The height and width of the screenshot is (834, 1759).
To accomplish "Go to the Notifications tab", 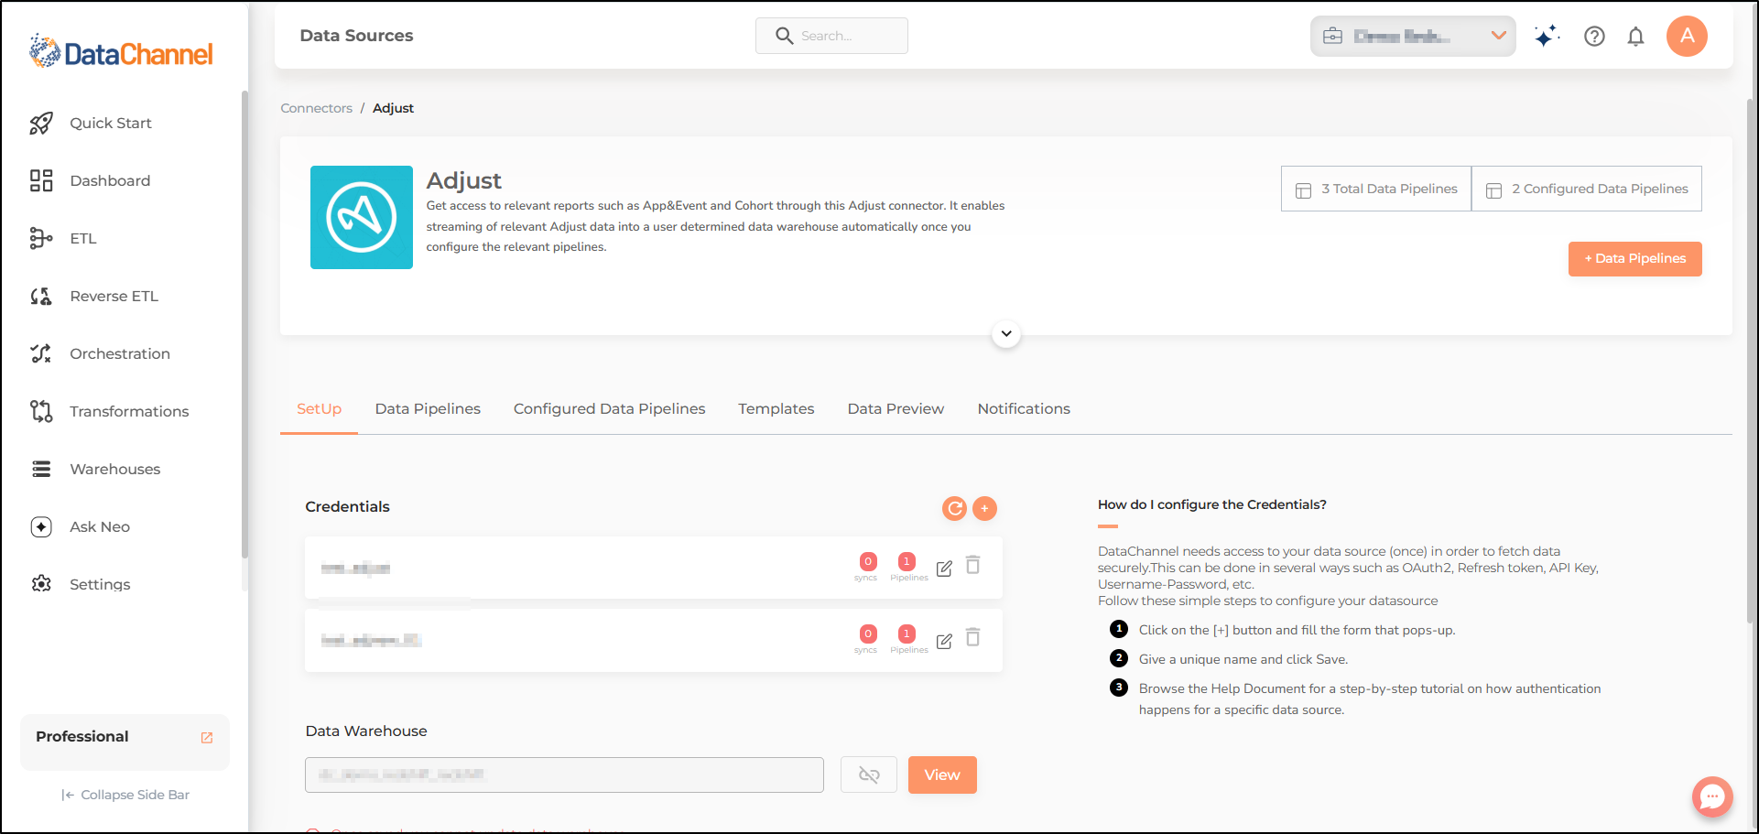I will click(1024, 409).
